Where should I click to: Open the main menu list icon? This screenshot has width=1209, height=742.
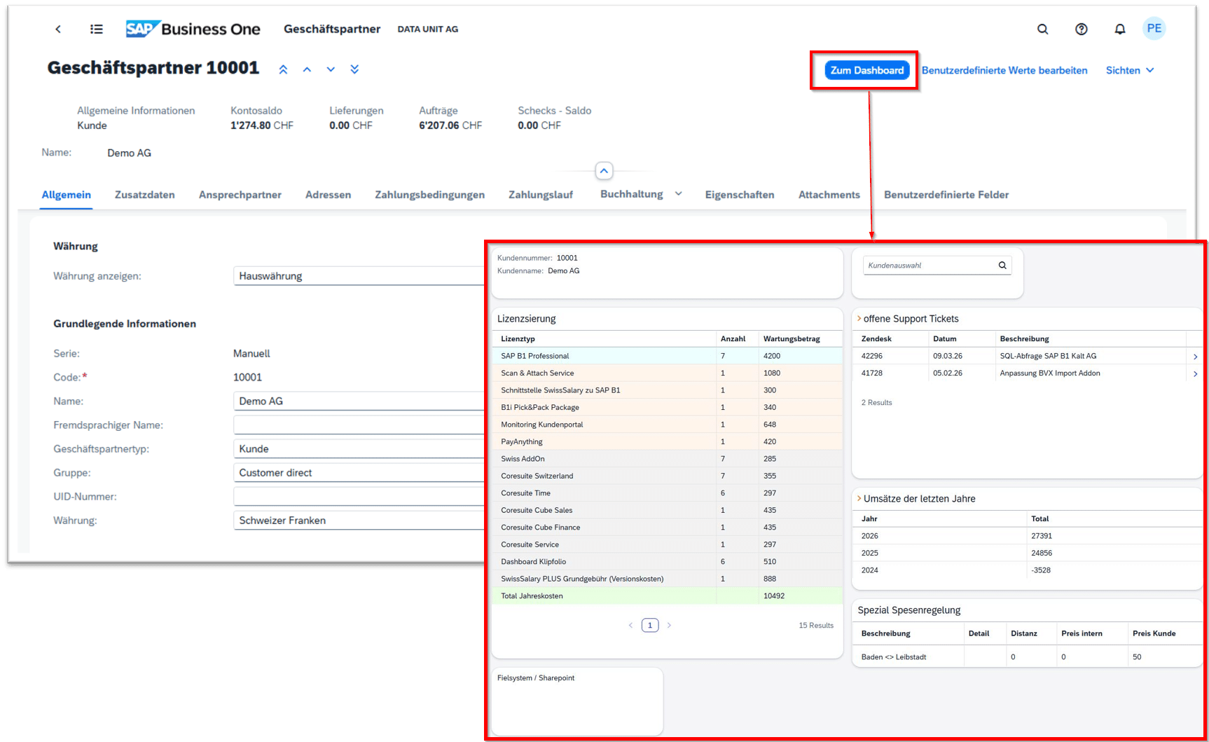click(97, 29)
